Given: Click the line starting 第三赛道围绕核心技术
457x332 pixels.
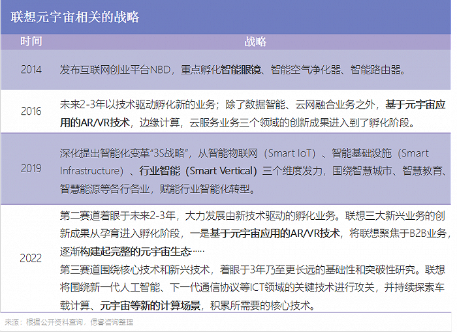Looking at the screenshot, I should (253, 269).
